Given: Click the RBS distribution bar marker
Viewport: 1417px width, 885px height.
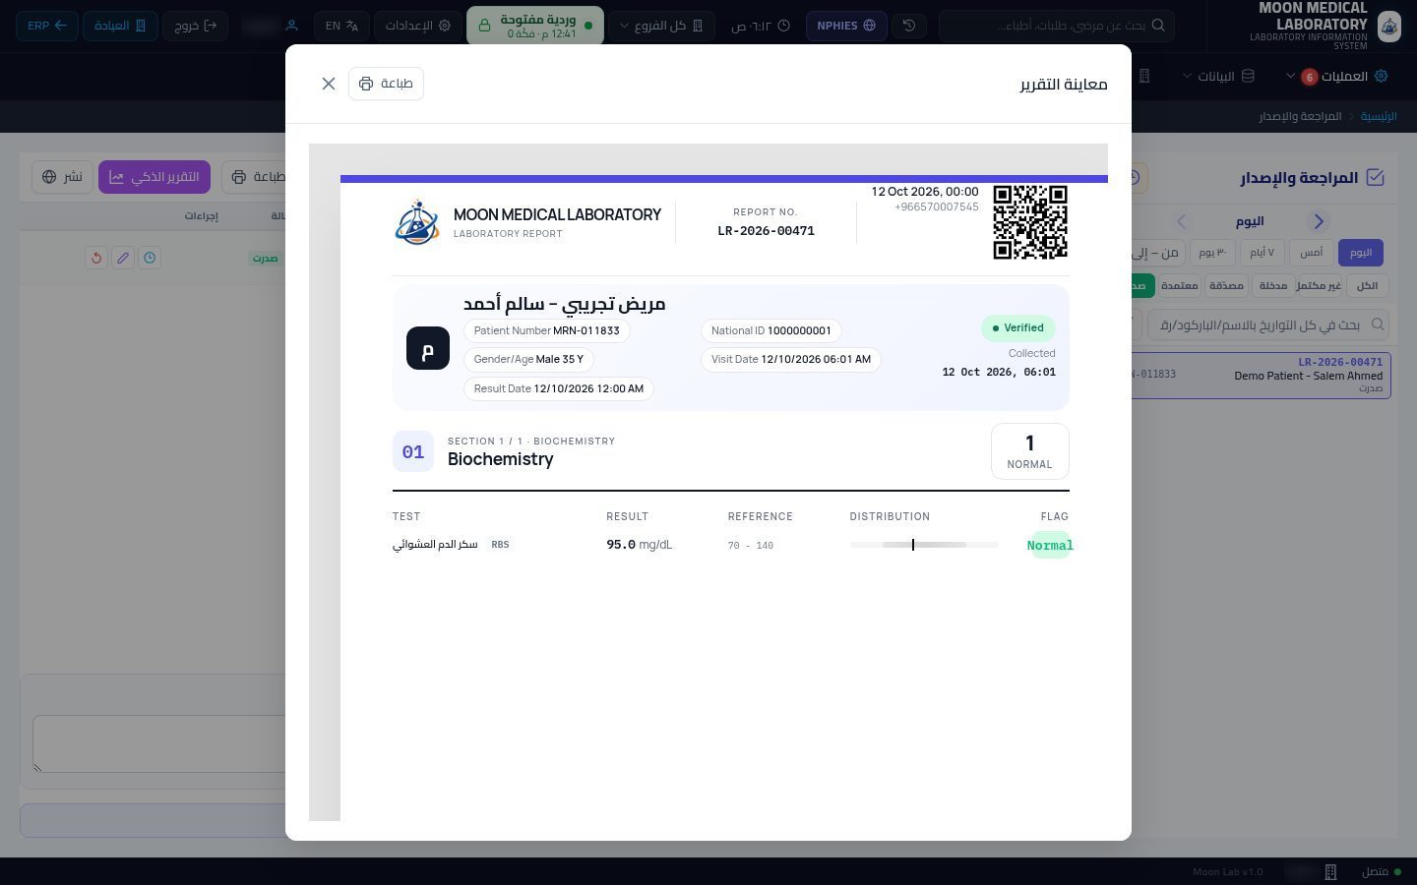Looking at the screenshot, I should coord(913,545).
